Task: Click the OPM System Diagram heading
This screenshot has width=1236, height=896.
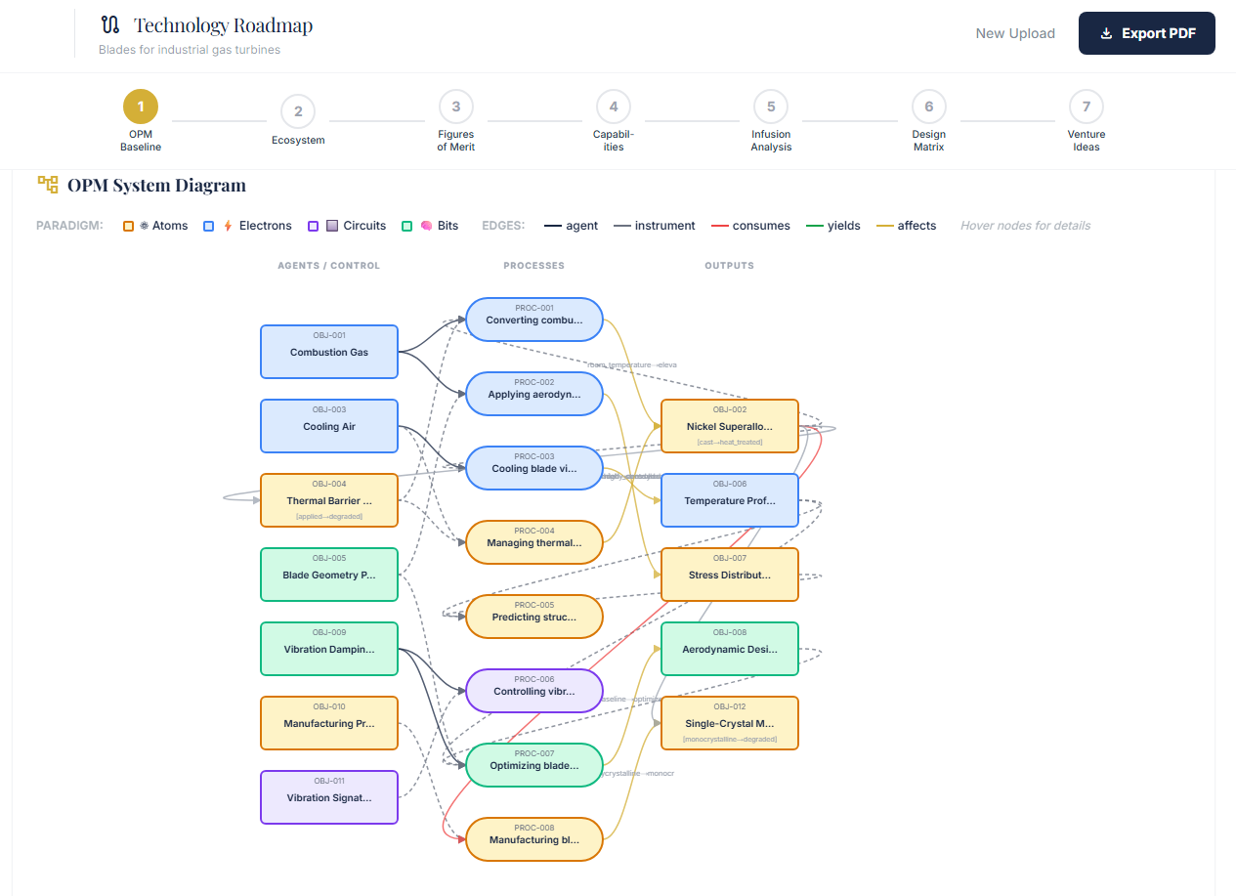Action: tap(156, 185)
